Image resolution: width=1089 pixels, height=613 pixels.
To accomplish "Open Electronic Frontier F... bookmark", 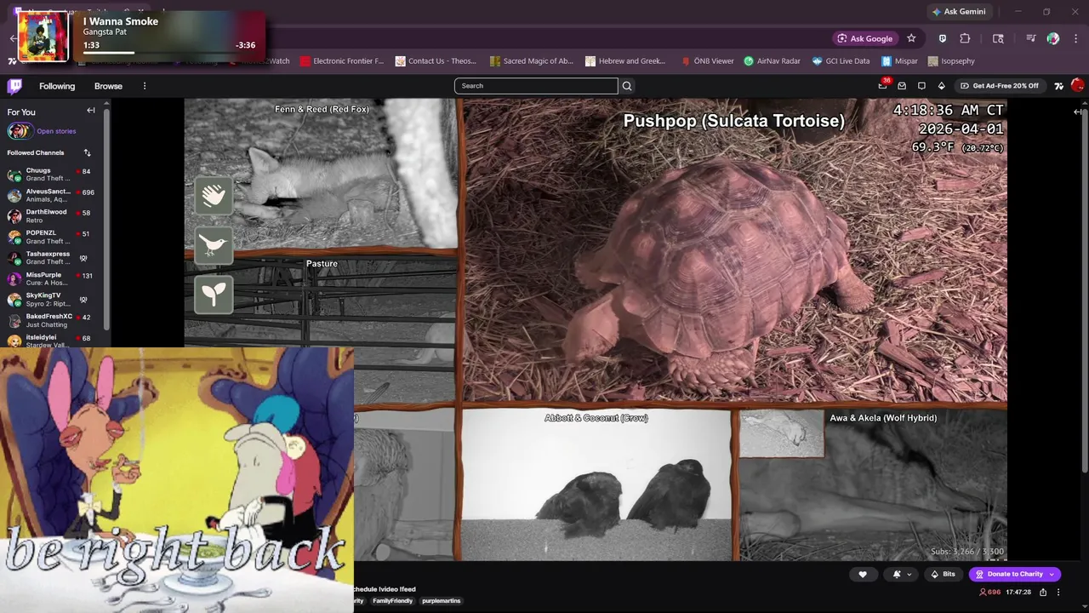I will click(341, 61).
